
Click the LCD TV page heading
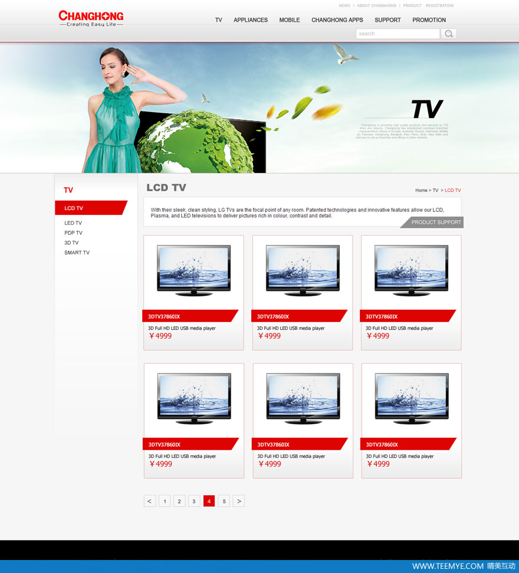(x=166, y=188)
